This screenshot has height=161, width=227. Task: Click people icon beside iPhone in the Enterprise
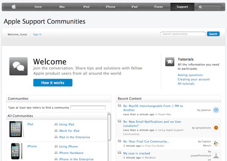(x=56, y=159)
